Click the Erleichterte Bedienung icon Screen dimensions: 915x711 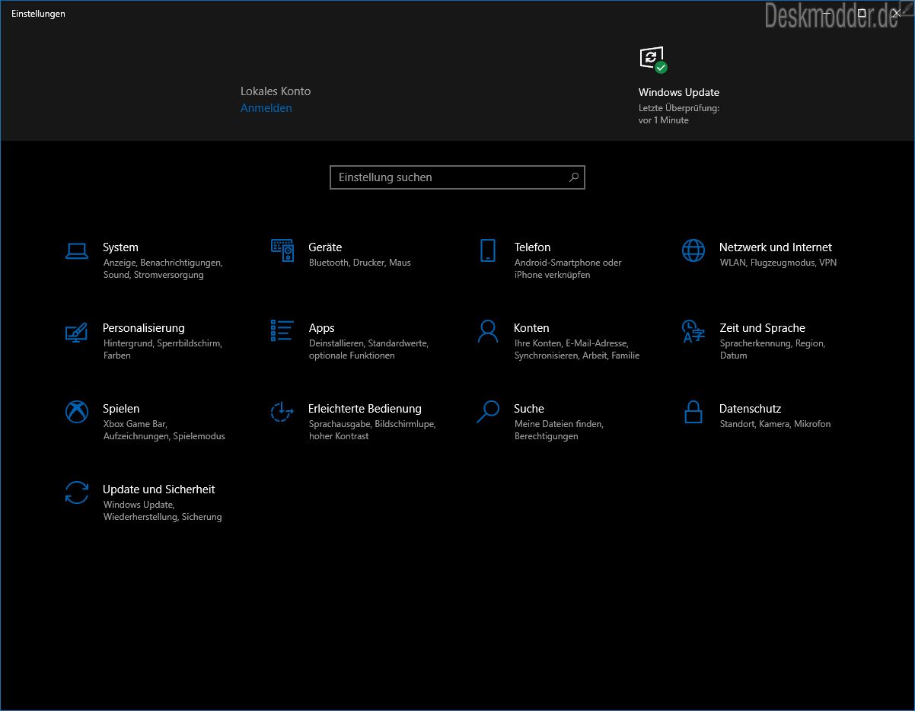(x=282, y=412)
